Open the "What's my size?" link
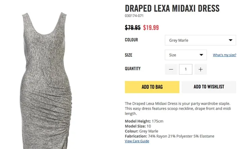The height and width of the screenshot is (149, 252). [224, 55]
